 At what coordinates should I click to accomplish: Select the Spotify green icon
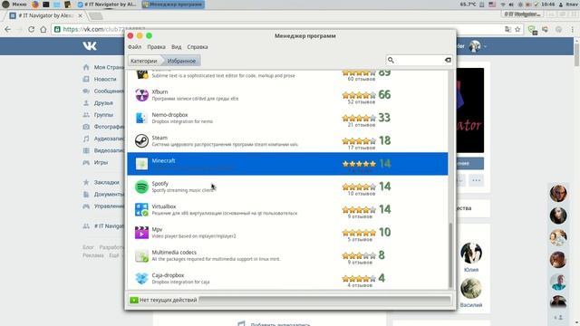tap(141, 187)
